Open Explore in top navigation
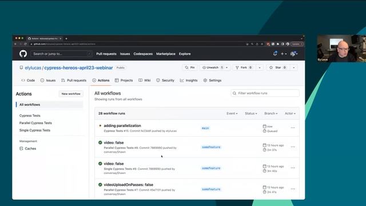 pyautogui.click(x=185, y=54)
